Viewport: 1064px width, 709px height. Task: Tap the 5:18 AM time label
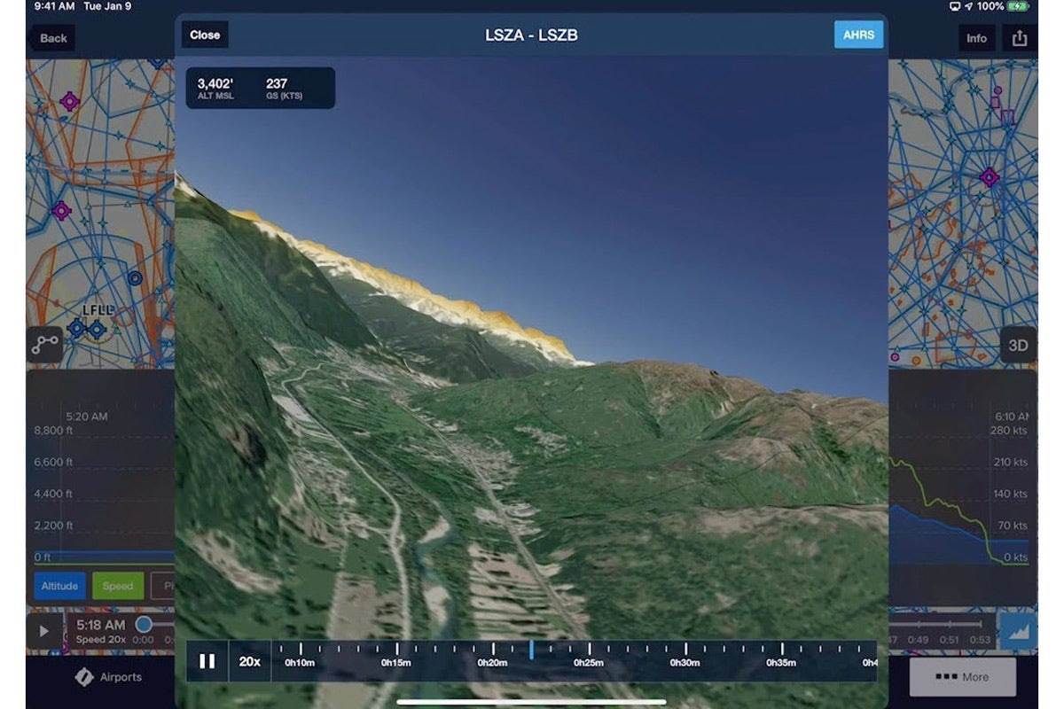pyautogui.click(x=101, y=625)
